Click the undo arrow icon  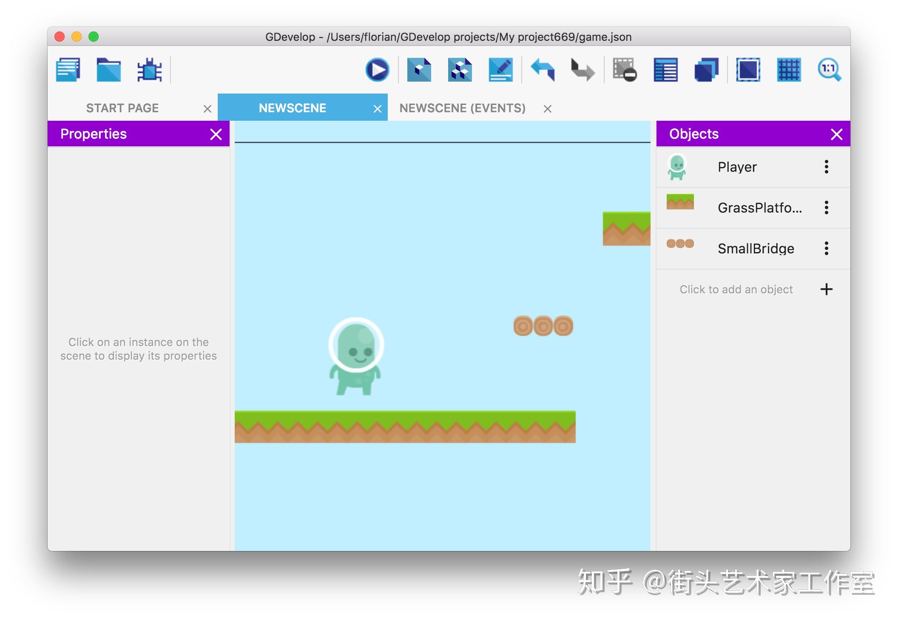(x=543, y=70)
